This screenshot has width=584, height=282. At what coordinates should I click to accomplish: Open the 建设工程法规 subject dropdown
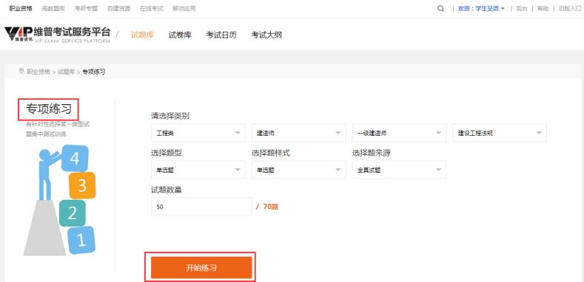click(500, 133)
